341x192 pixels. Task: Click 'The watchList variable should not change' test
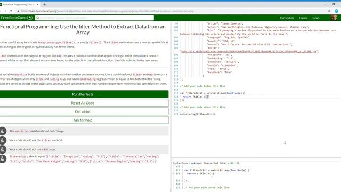[x=37, y=131]
